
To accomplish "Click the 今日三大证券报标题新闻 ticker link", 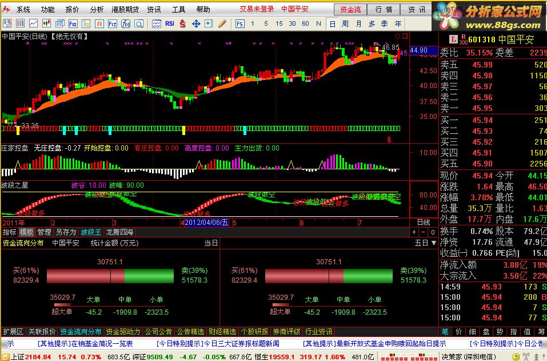I will pyautogui.click(x=241, y=344).
